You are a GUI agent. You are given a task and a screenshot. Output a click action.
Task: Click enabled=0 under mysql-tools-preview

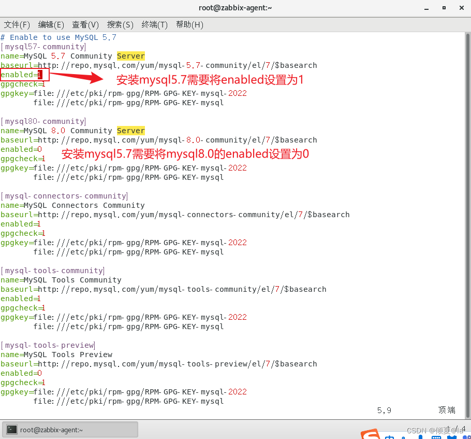[x=21, y=373]
